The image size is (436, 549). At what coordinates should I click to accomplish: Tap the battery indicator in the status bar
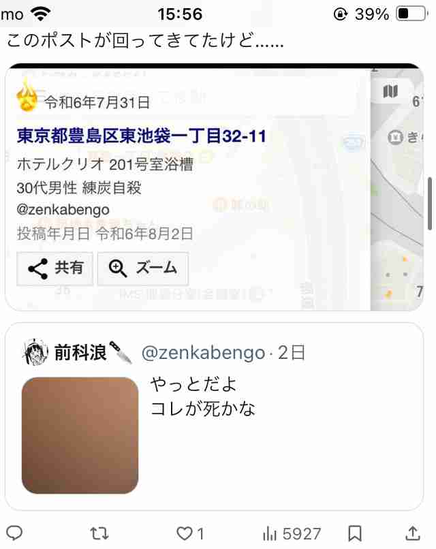[412, 14]
